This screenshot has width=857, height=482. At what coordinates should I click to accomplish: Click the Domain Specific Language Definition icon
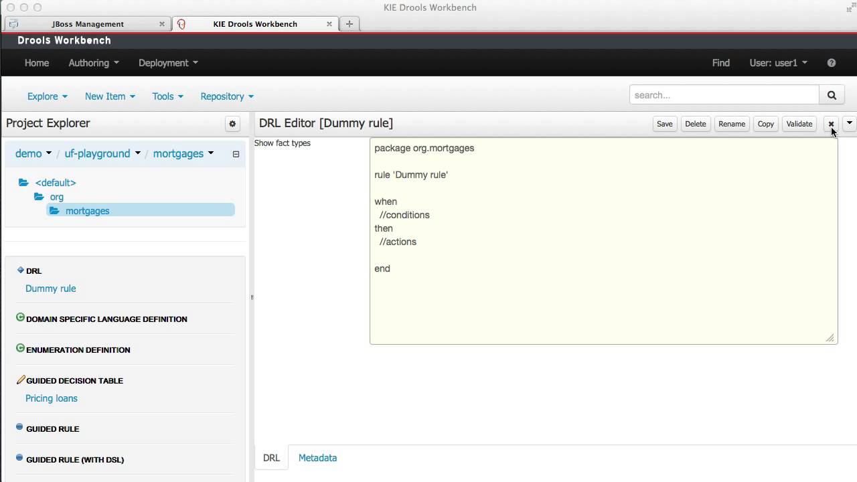[20, 318]
